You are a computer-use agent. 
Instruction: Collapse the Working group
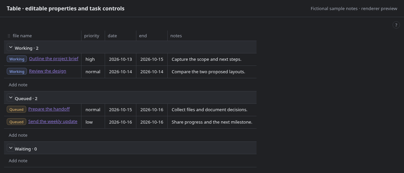(x=10, y=47)
